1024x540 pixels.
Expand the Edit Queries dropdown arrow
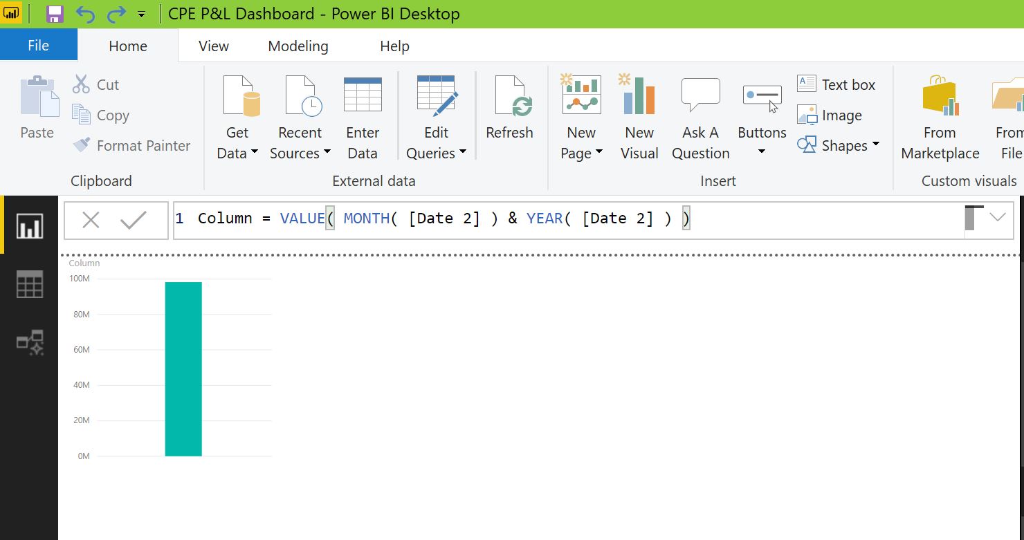(x=462, y=153)
